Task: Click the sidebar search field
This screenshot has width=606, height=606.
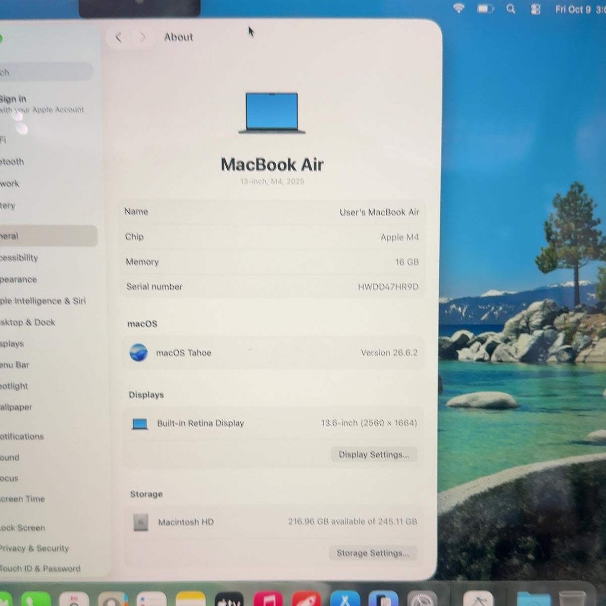Action: click(x=46, y=72)
